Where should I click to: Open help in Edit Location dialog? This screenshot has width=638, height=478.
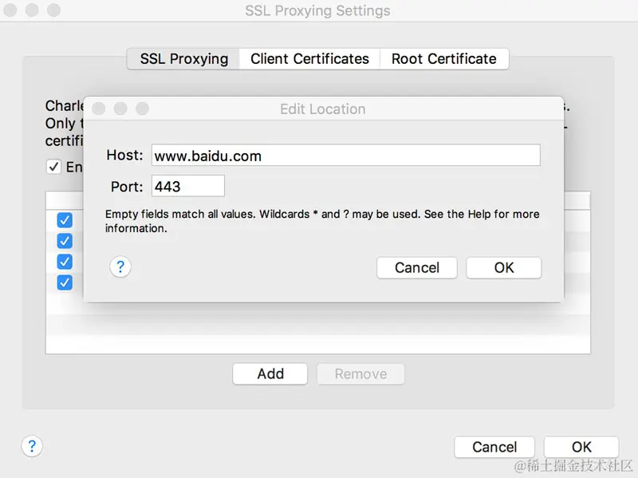click(x=120, y=267)
